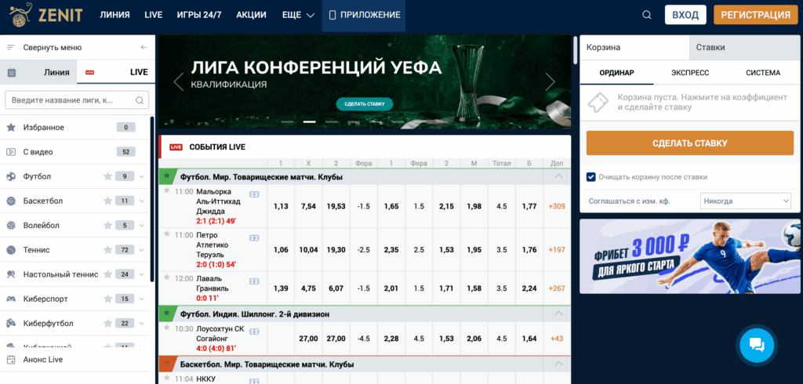Click the phone icon beside ПРИЛОЖЕНИЕ
Image resolution: width=803 pixels, height=384 pixels.
click(x=332, y=15)
